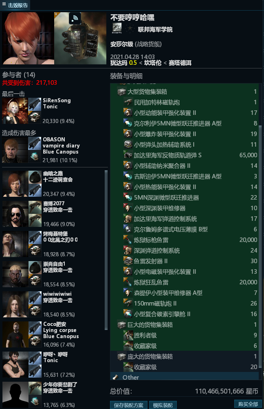Click the 民用加特林磁轨炮 item icon

pyautogui.click(x=128, y=102)
